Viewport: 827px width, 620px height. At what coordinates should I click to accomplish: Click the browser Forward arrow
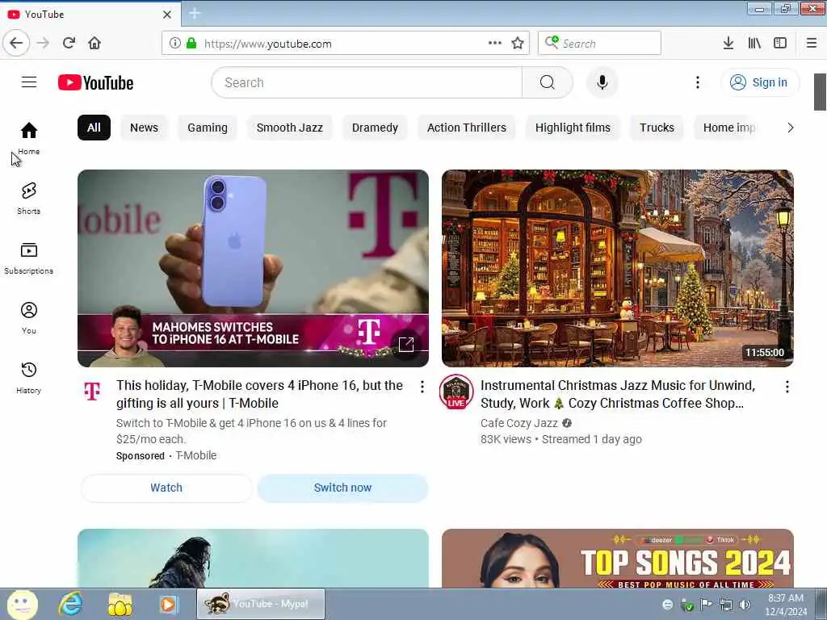44,43
